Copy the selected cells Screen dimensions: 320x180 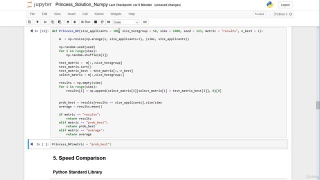tap(52, 22)
